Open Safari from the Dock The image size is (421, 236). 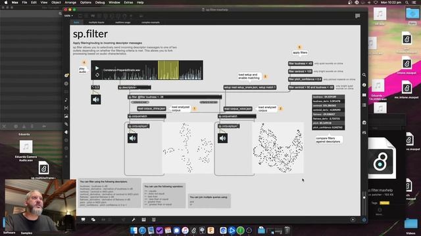click(x=142, y=230)
